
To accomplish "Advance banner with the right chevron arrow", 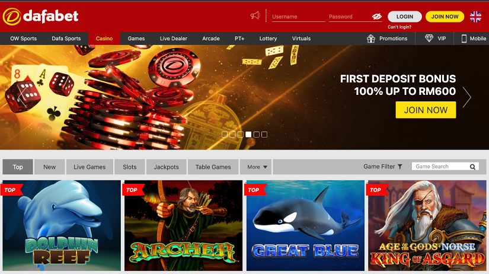I will coord(467,97).
